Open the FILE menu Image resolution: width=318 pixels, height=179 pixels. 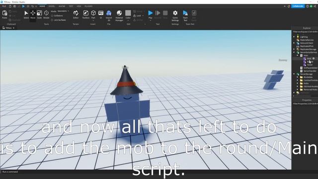(4, 6)
